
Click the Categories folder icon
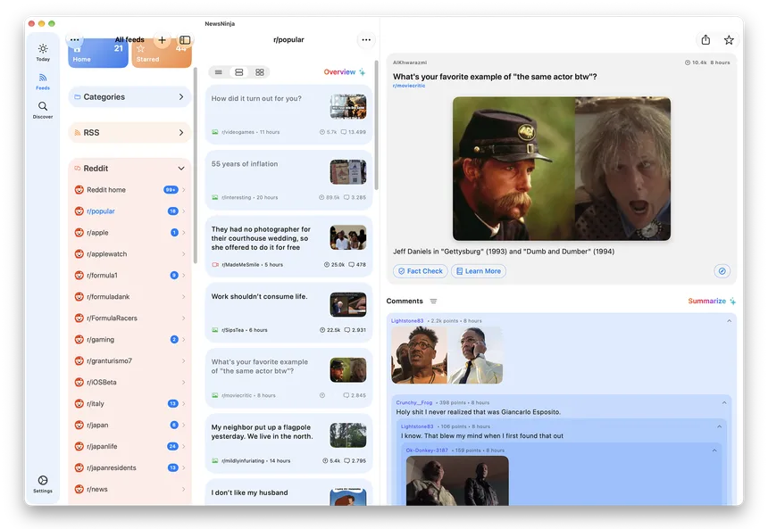(x=77, y=97)
